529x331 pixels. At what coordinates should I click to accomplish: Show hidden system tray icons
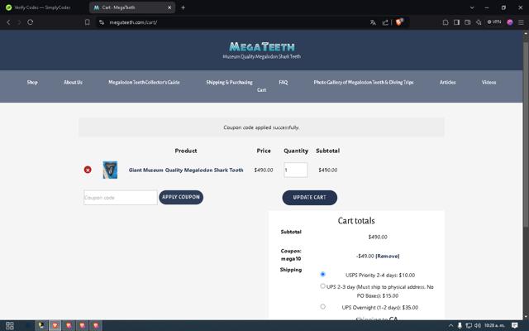point(450,325)
